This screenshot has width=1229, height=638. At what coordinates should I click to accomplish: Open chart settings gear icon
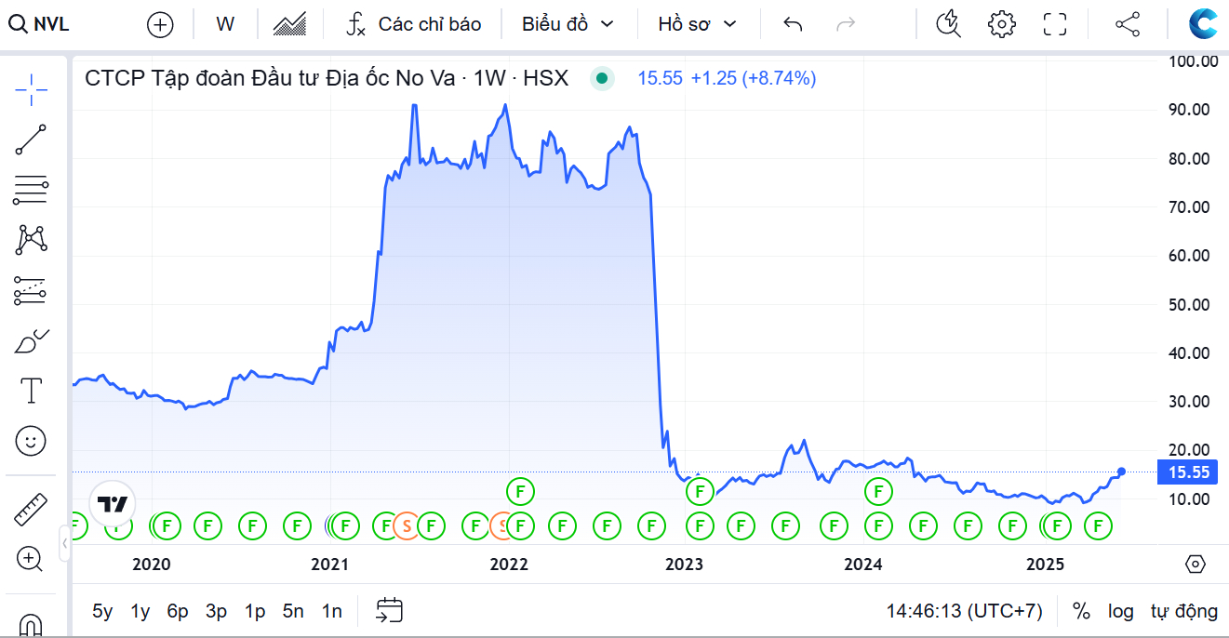[1001, 24]
